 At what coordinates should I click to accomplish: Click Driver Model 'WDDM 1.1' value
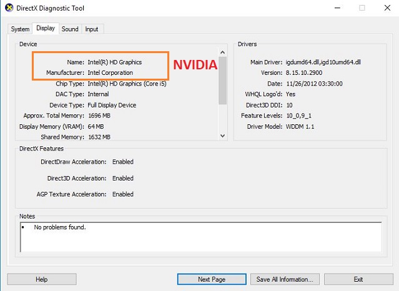click(x=300, y=127)
